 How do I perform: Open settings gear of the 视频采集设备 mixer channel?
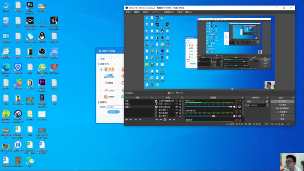(x=240, y=116)
